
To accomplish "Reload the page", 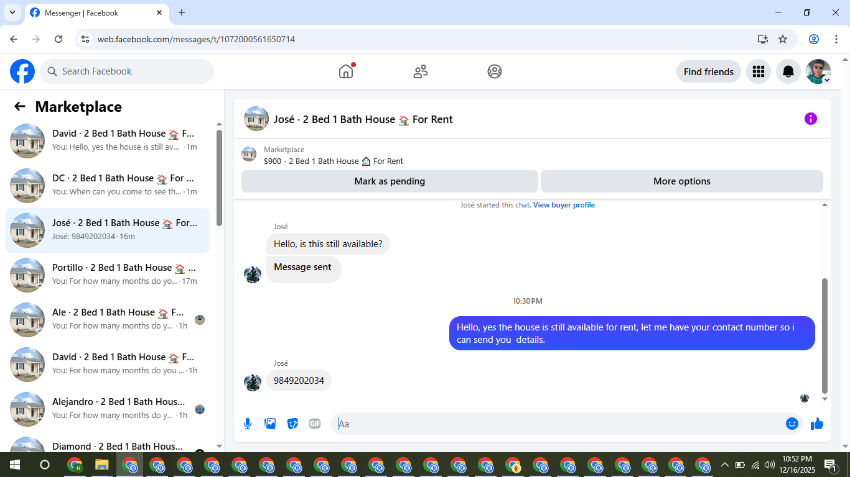I will pos(58,39).
